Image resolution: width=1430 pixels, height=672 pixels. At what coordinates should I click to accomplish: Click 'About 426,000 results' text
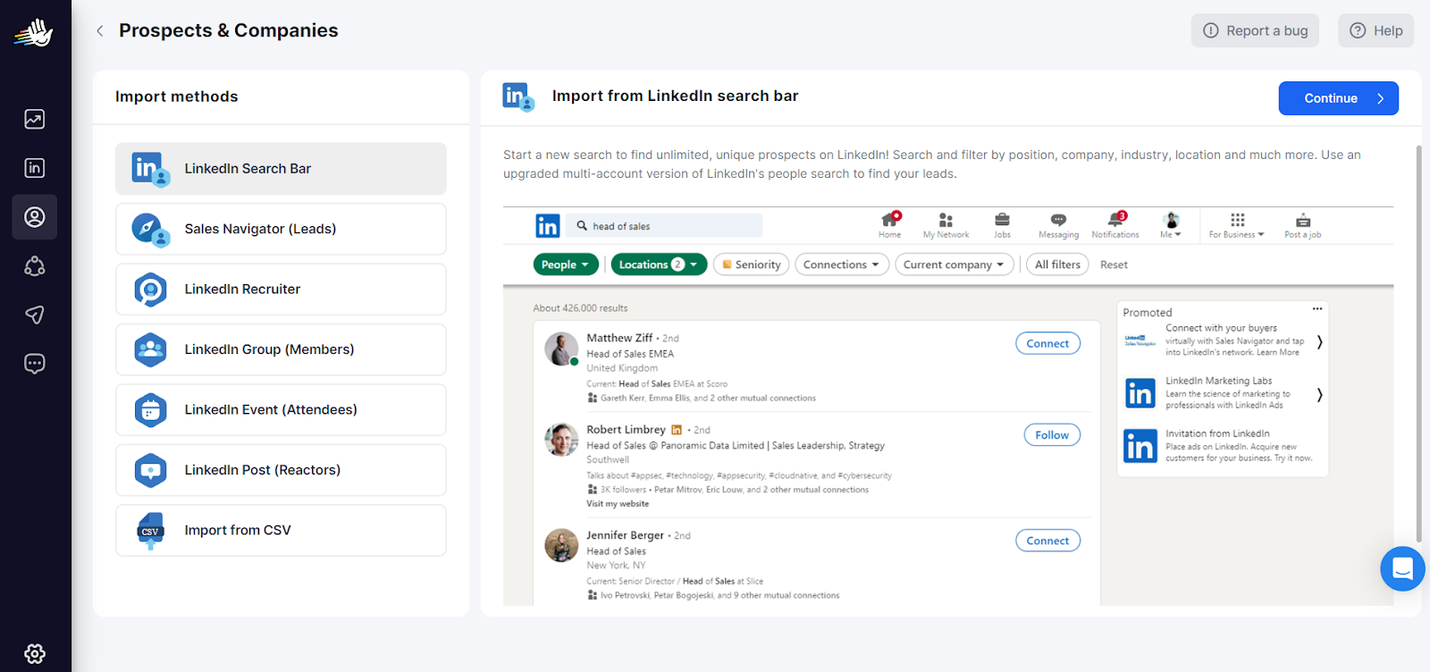pyautogui.click(x=580, y=308)
